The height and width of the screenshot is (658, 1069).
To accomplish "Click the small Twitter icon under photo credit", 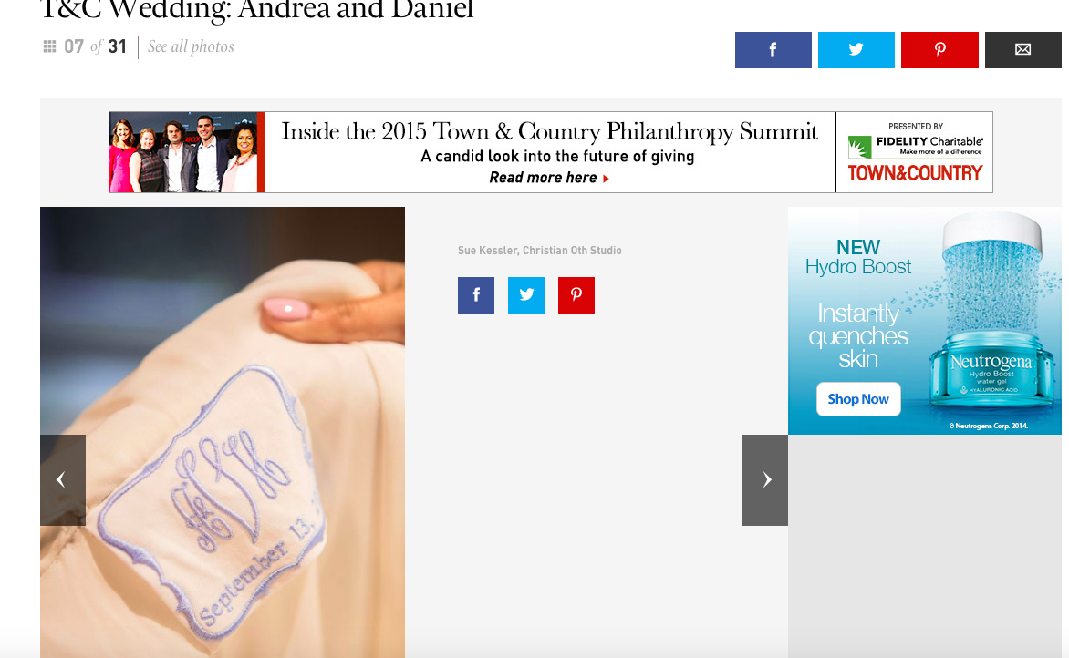I will tap(526, 295).
